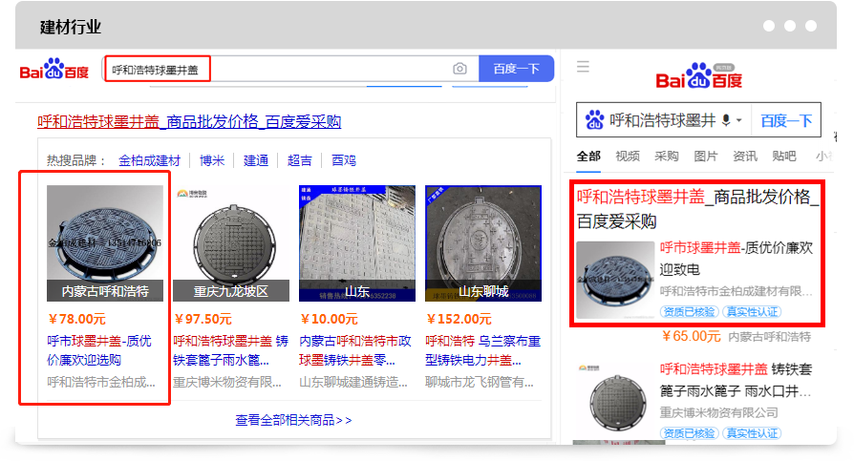Screen dimensions: 854x461
Task: Switch to the 视频 tab
Action: [628, 156]
